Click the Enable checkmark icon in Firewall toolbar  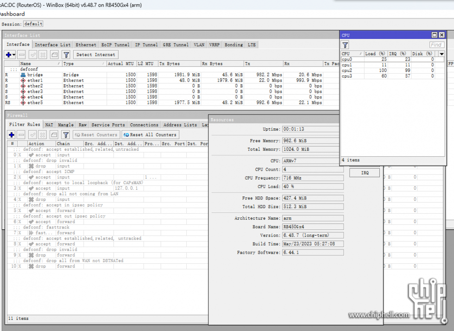click(x=33, y=135)
